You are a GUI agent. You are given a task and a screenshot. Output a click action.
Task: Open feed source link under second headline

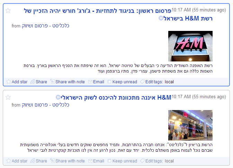point(45,105)
